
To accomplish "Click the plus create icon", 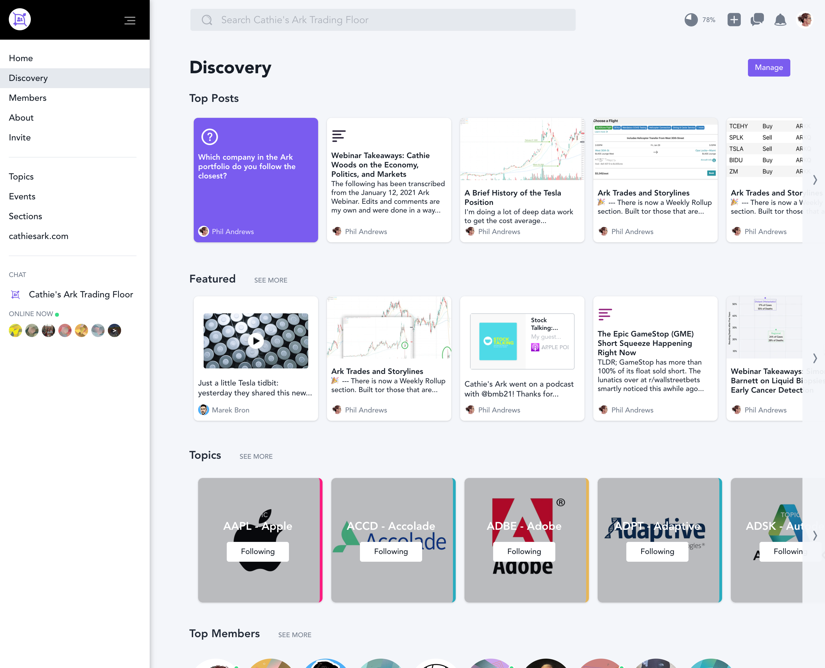I will coord(734,20).
